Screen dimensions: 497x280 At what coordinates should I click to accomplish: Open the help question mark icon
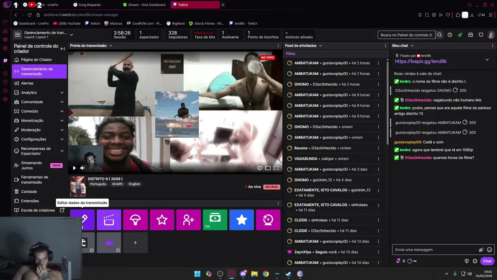click(x=450, y=35)
